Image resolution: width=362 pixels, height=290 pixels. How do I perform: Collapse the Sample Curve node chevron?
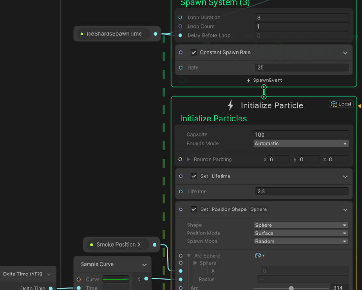(x=144, y=265)
